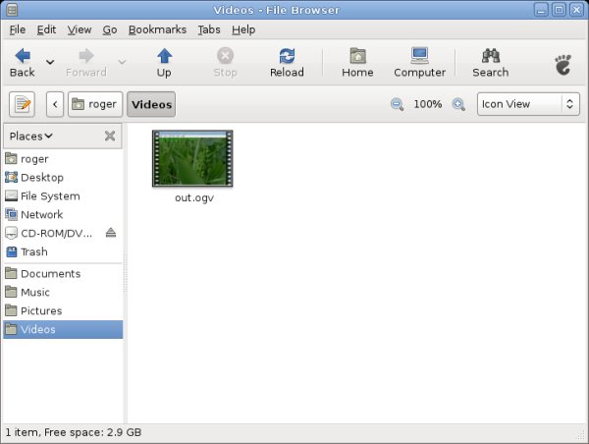Open Search with the binoculars icon

[x=491, y=63]
